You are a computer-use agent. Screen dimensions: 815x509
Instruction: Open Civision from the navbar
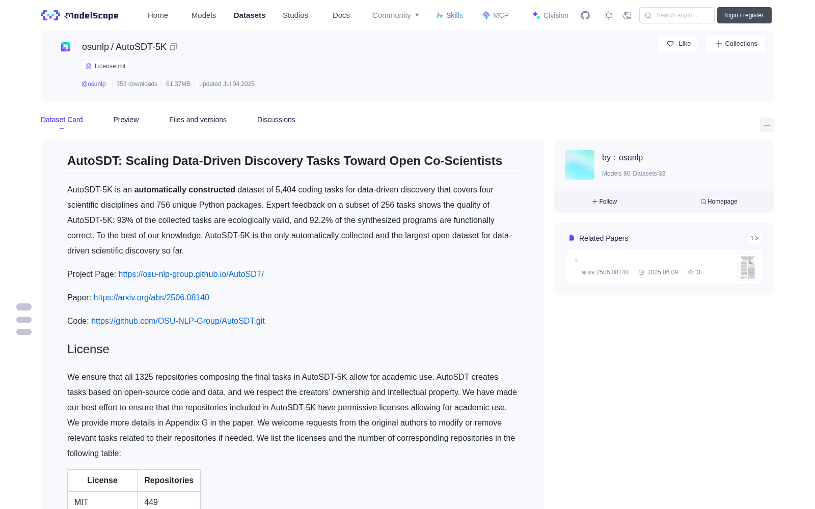[x=550, y=15]
